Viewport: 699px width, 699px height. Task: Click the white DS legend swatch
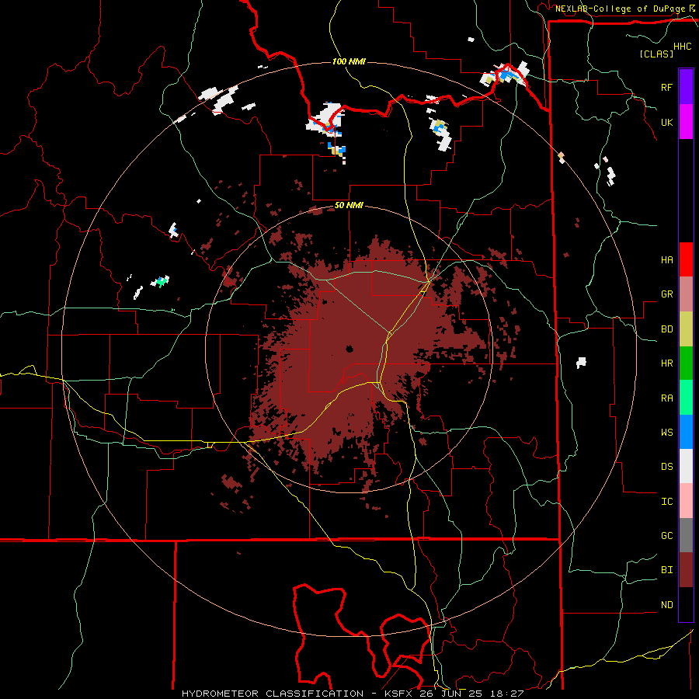(x=686, y=466)
